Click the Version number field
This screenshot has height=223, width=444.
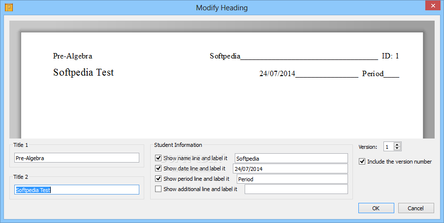389,147
